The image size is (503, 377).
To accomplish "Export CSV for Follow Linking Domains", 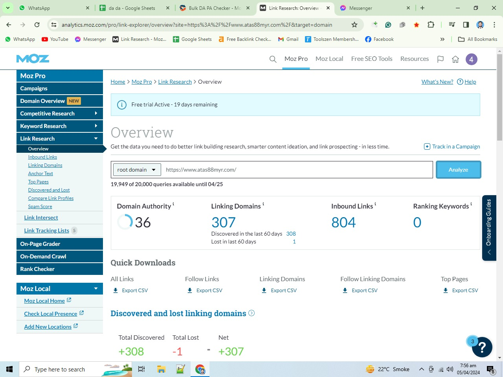I will [x=359, y=291].
